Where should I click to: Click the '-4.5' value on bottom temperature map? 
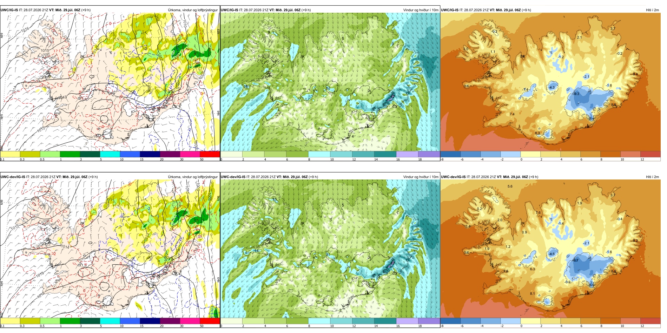(x=552, y=254)
